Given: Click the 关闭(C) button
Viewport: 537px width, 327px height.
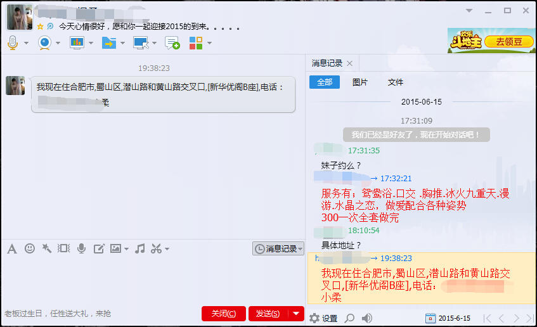Looking at the screenshot, I should [223, 314].
